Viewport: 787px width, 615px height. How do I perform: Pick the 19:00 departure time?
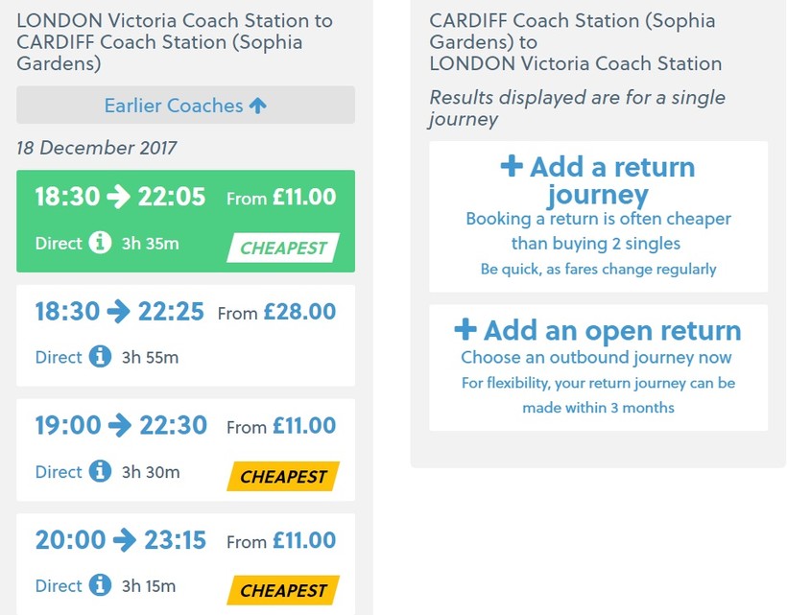pos(66,426)
